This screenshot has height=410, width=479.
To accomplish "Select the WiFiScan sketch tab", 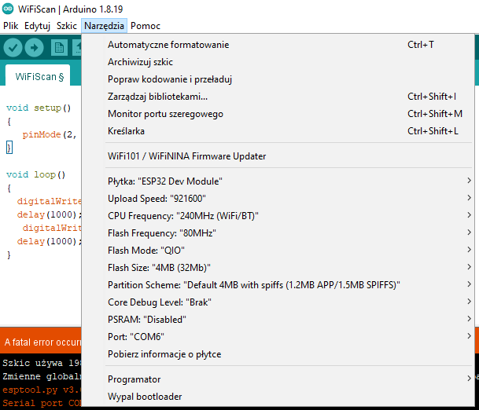I will pos(38,76).
